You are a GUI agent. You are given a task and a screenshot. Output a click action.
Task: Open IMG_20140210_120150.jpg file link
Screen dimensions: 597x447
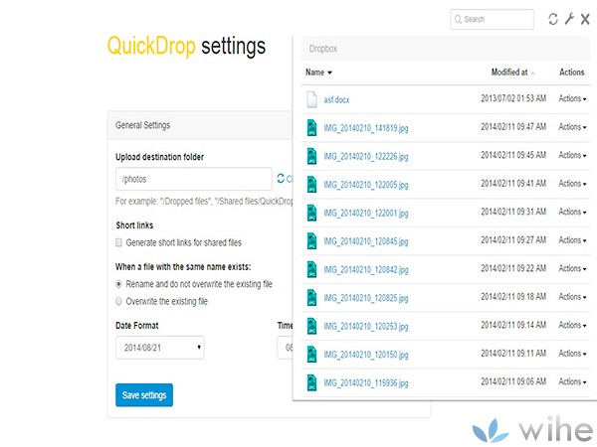[366, 355]
